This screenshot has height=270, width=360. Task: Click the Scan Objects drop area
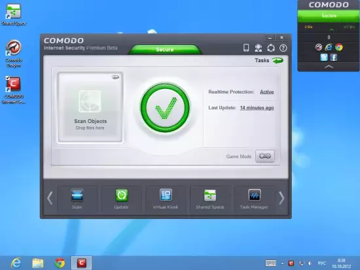tap(90, 107)
